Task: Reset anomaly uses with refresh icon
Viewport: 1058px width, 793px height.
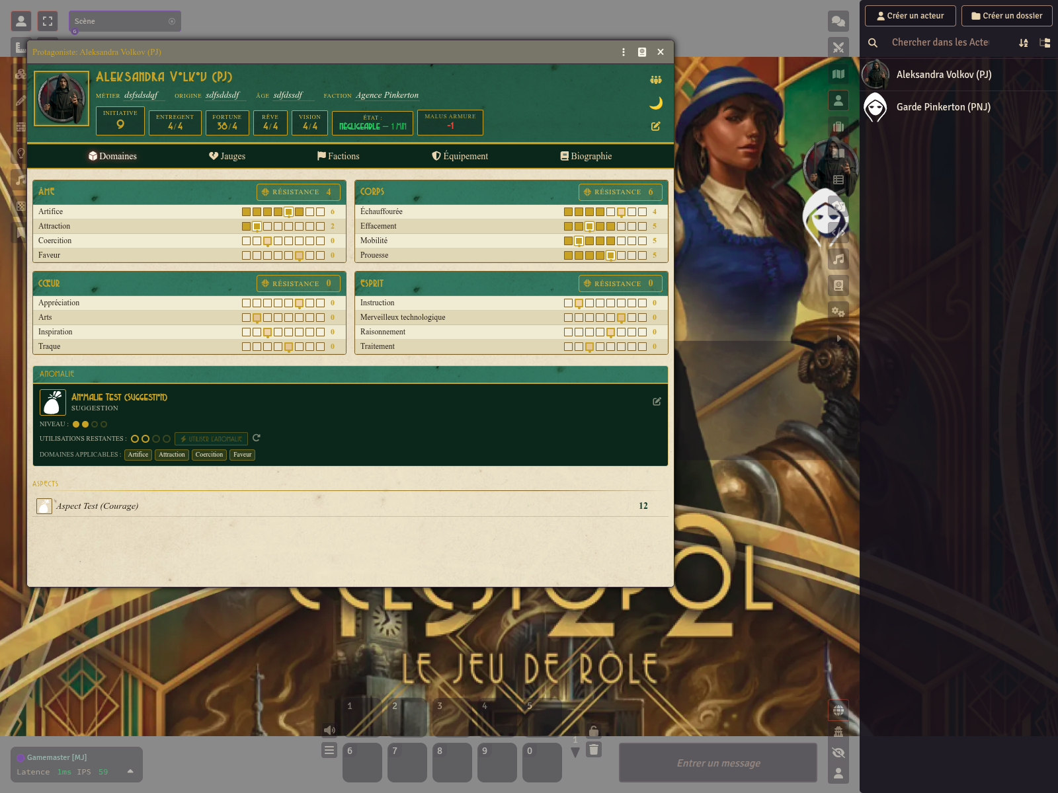Action: pos(257,438)
